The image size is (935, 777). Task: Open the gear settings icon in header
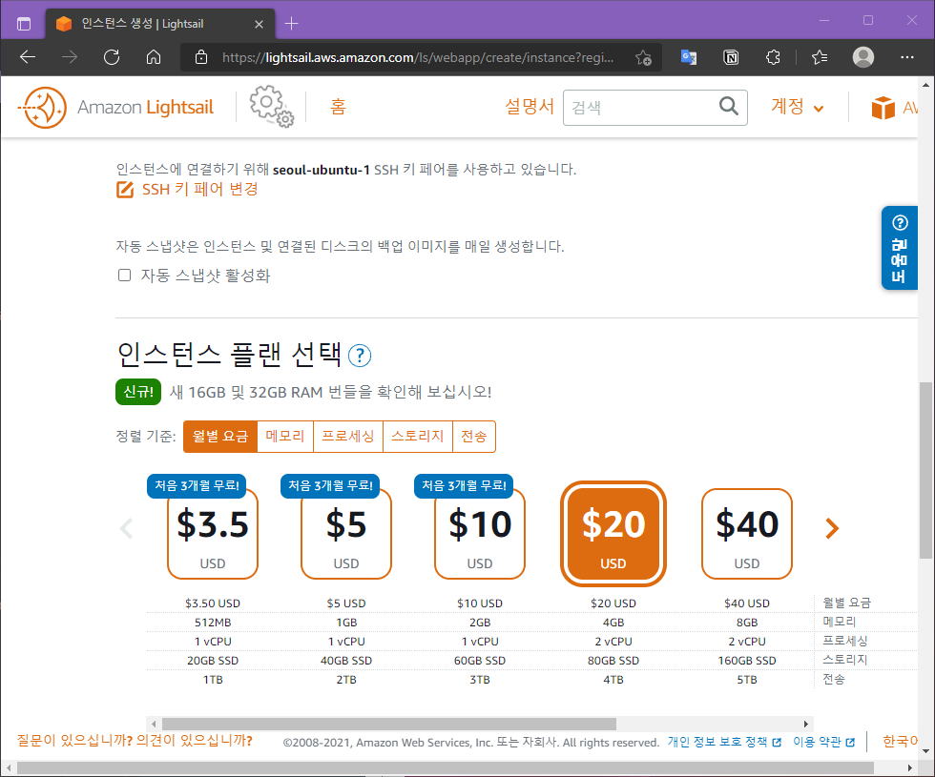[271, 106]
